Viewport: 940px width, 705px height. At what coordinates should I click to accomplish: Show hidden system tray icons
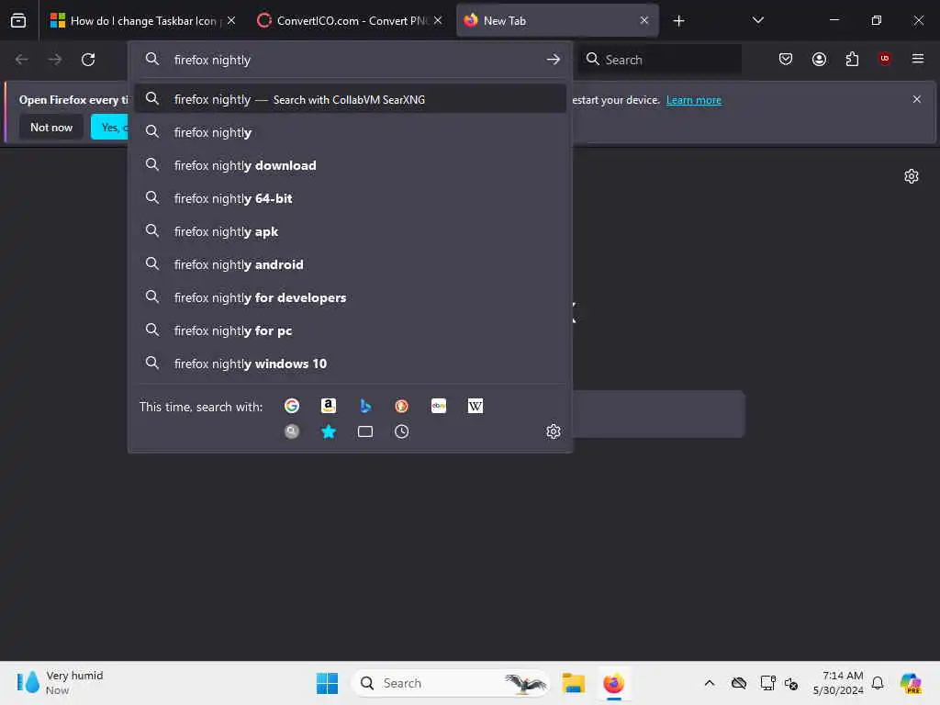(x=710, y=683)
